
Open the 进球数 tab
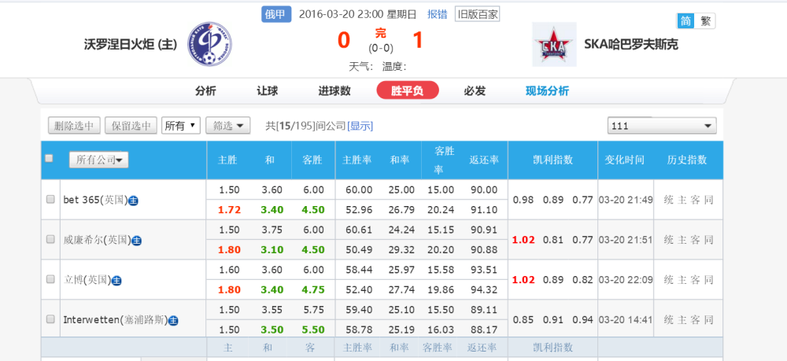334,91
